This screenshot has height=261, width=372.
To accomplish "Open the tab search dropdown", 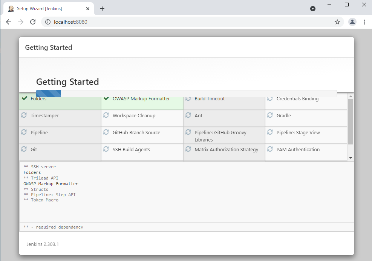I will [x=313, y=9].
